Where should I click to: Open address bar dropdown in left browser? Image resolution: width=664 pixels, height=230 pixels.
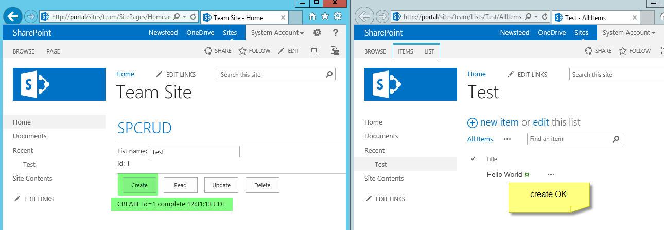[185, 17]
